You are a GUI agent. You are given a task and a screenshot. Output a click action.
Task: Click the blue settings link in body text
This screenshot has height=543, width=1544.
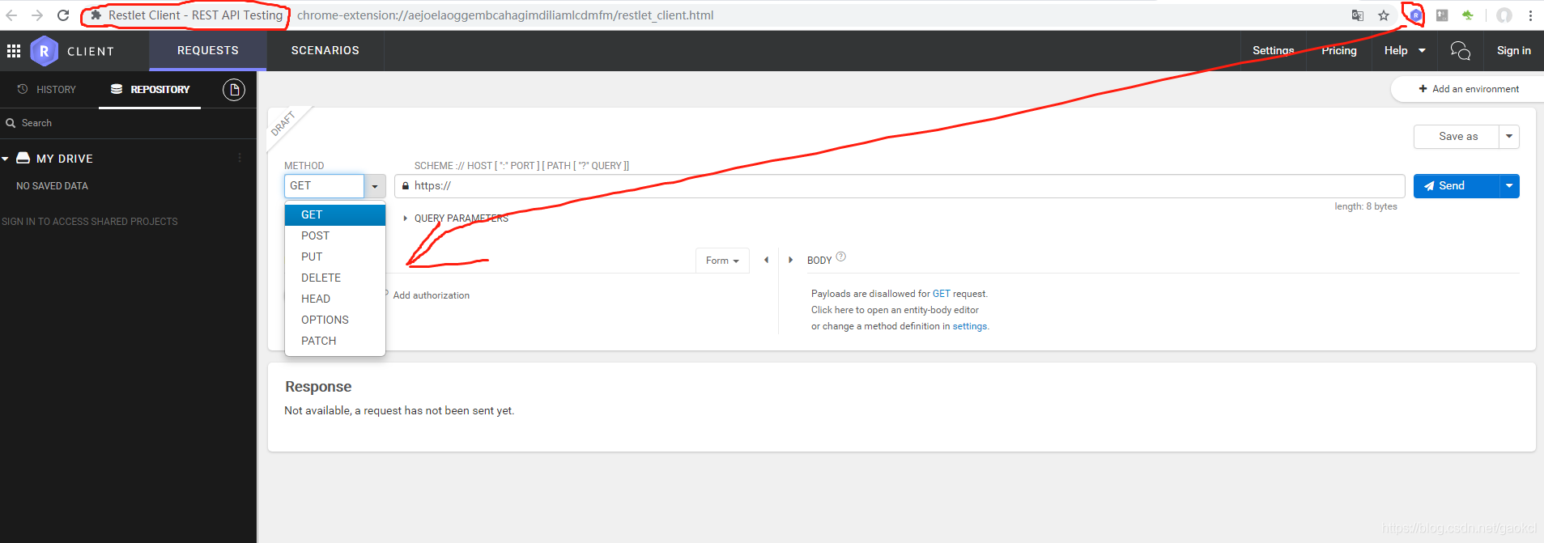pos(969,326)
